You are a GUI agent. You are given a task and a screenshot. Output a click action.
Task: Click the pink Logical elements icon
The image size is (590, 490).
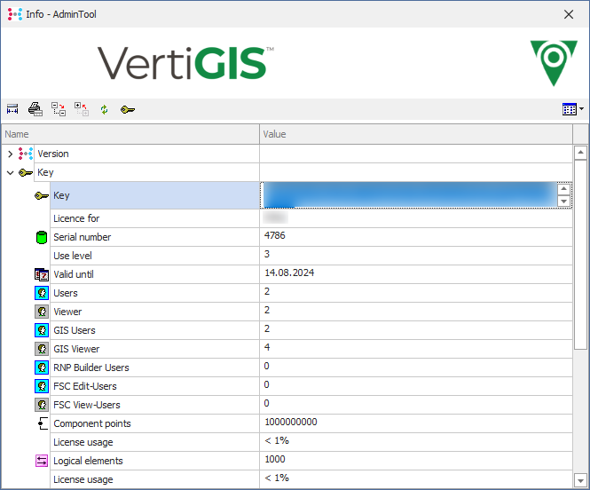(42, 461)
